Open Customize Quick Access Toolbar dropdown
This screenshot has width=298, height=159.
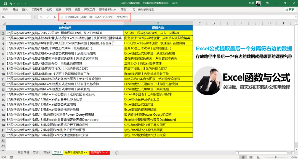click(x=26, y=3)
